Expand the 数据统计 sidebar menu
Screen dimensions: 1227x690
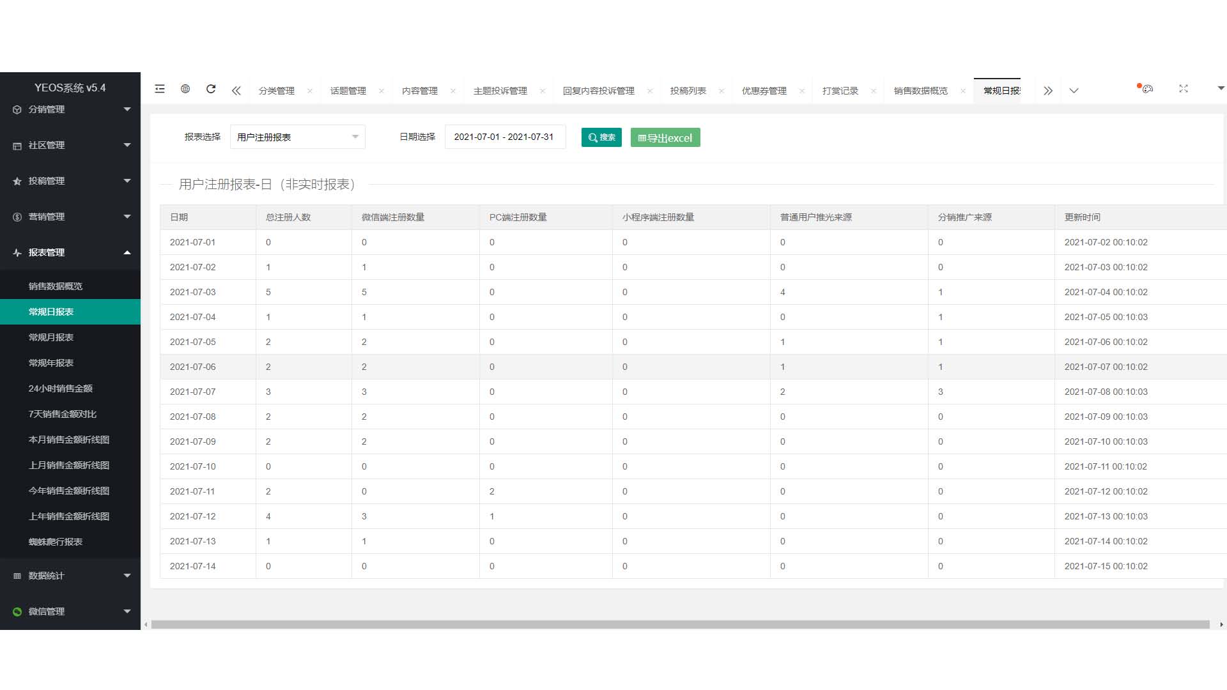pyautogui.click(x=70, y=576)
